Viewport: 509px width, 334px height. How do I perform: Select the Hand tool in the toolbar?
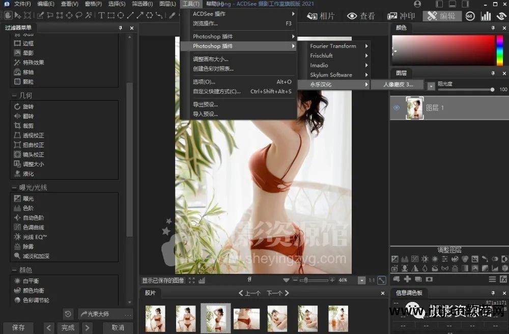9,15
